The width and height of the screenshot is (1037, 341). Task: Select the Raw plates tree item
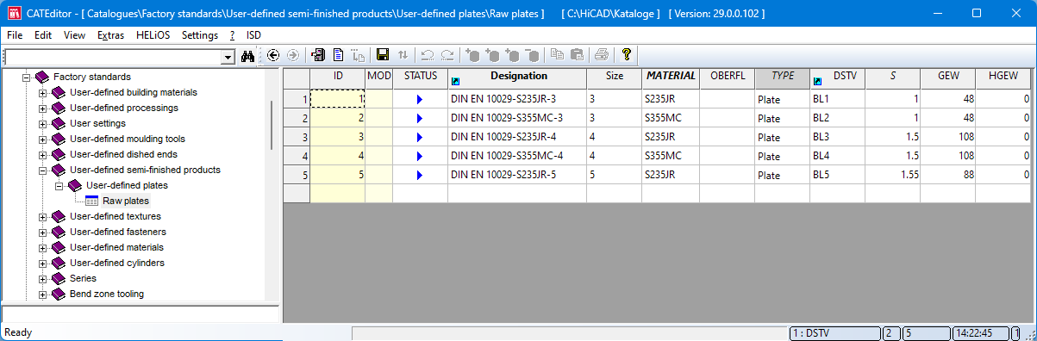pyautogui.click(x=125, y=201)
